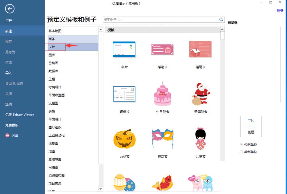The image size is (287, 194).
Task: Select the birthday cake 生日贺卡 template
Action: (x=162, y=94)
